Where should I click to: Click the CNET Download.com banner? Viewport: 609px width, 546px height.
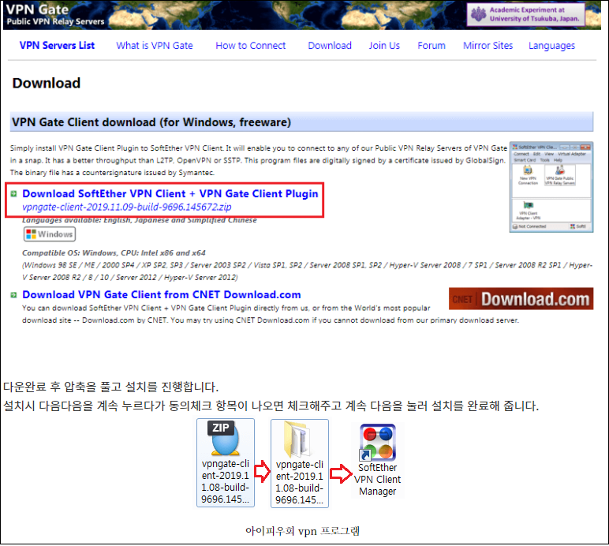(521, 298)
